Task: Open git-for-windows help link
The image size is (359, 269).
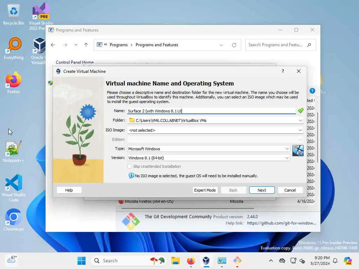Action: 282,223
